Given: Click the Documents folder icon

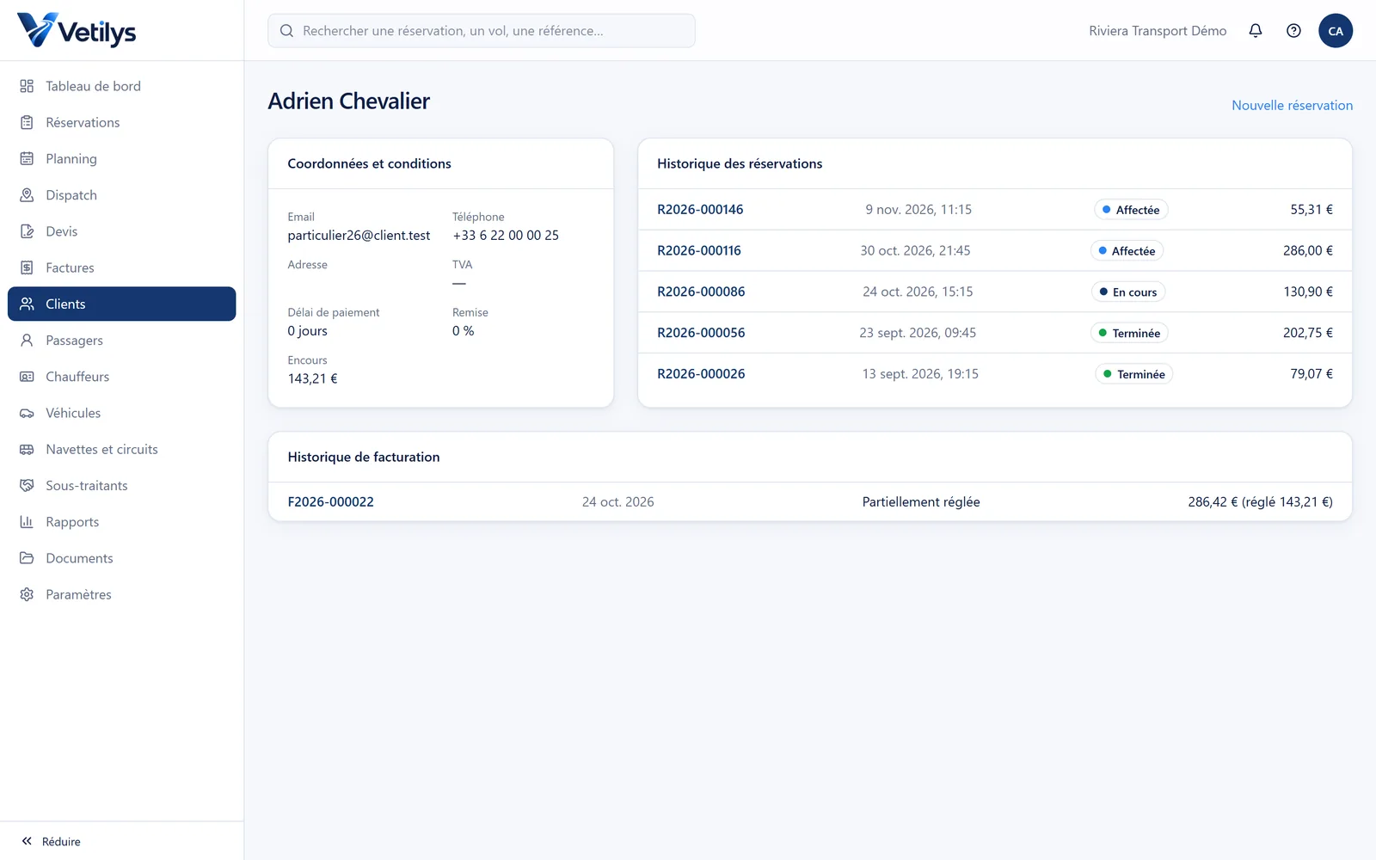Looking at the screenshot, I should tap(27, 558).
